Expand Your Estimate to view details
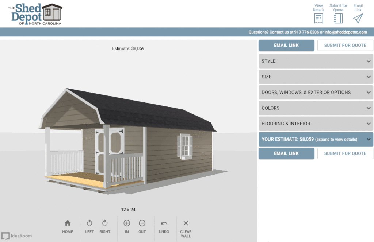This screenshot has height=242, width=374. (316, 139)
